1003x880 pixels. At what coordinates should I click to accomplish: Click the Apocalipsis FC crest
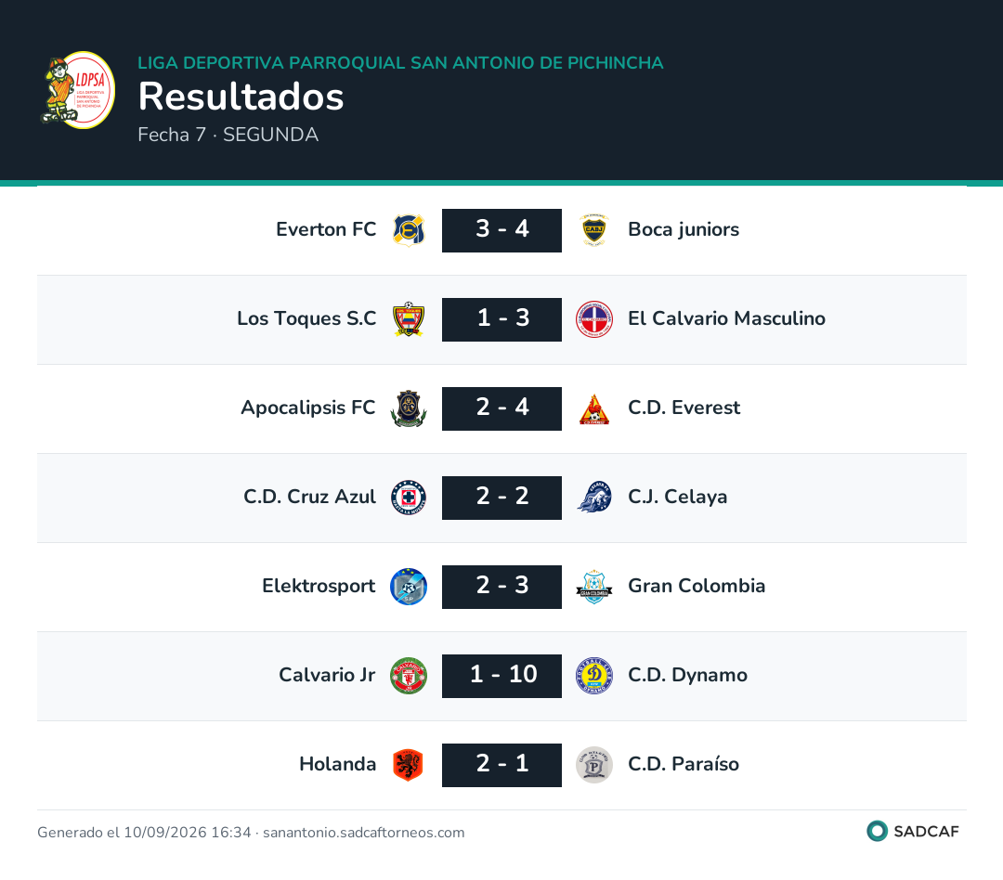409,408
